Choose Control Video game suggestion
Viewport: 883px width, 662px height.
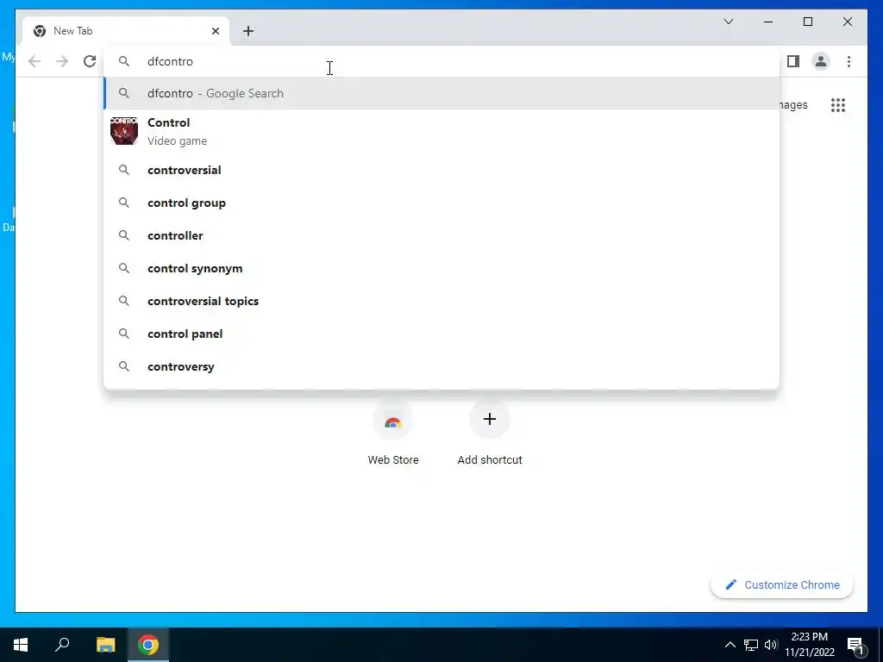[x=441, y=131]
